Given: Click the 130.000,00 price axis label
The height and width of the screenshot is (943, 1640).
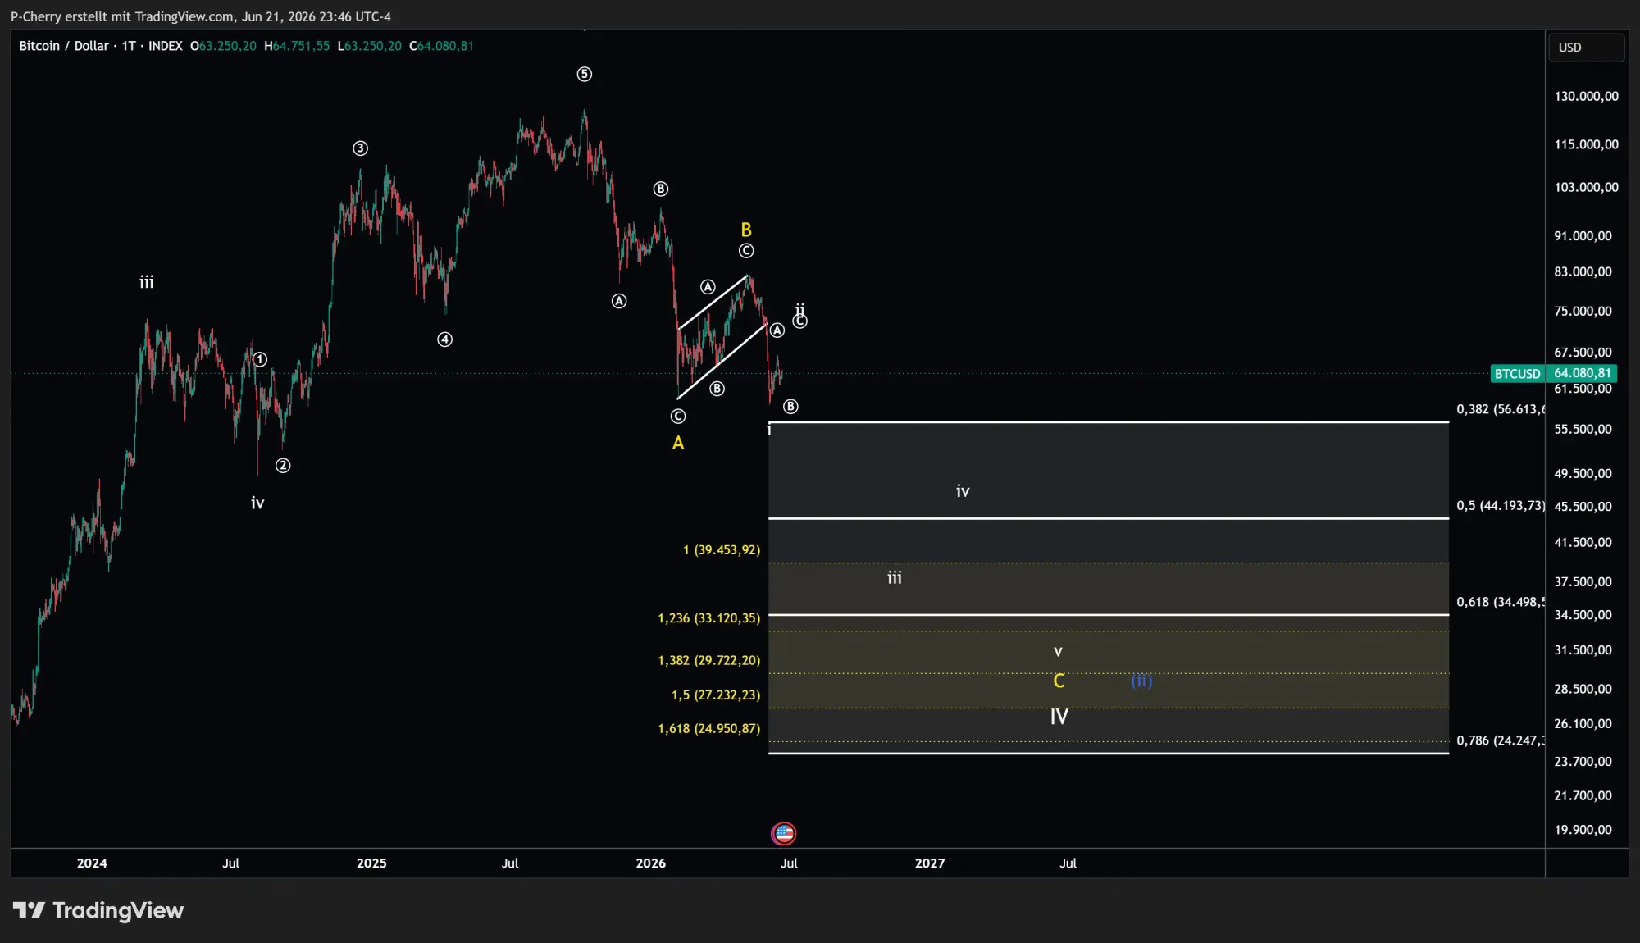Looking at the screenshot, I should [x=1587, y=96].
